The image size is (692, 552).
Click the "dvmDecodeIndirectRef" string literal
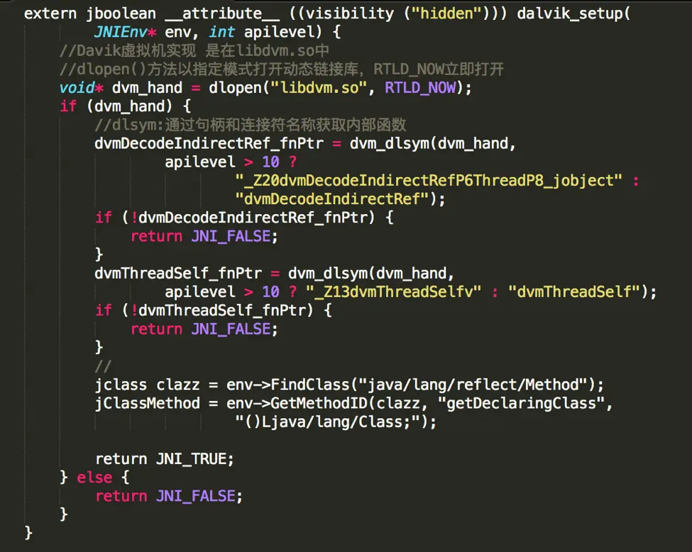tap(332, 199)
